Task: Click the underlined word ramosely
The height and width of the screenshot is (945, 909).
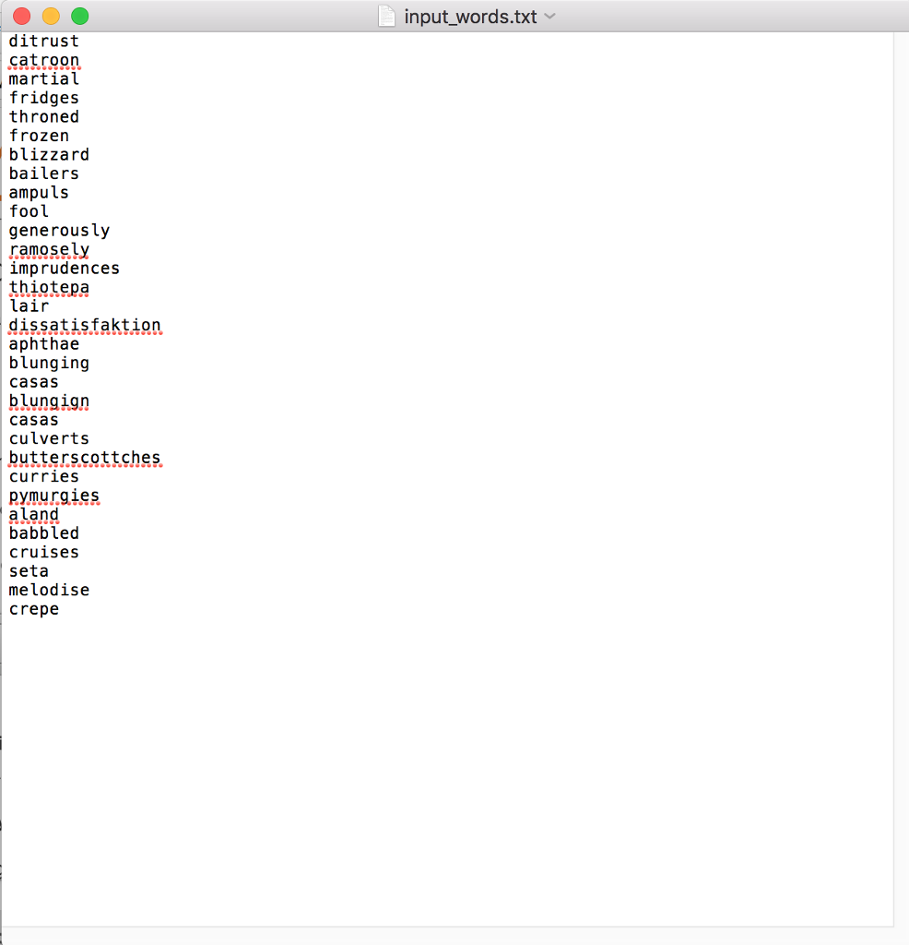Action: [49, 249]
